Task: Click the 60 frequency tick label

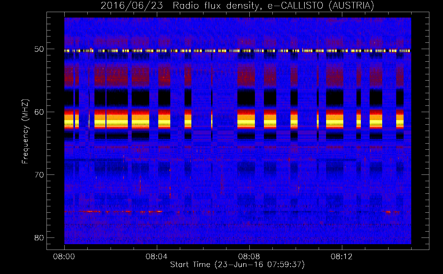Action: (x=39, y=112)
